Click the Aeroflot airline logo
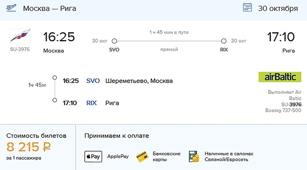 [x=19, y=36]
